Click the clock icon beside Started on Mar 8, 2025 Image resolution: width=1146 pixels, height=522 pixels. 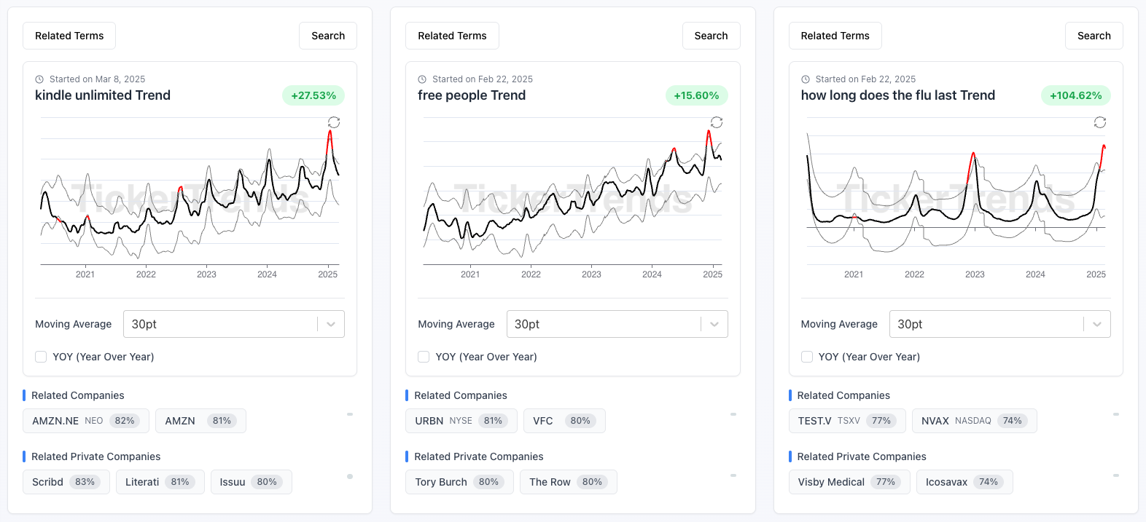click(39, 79)
